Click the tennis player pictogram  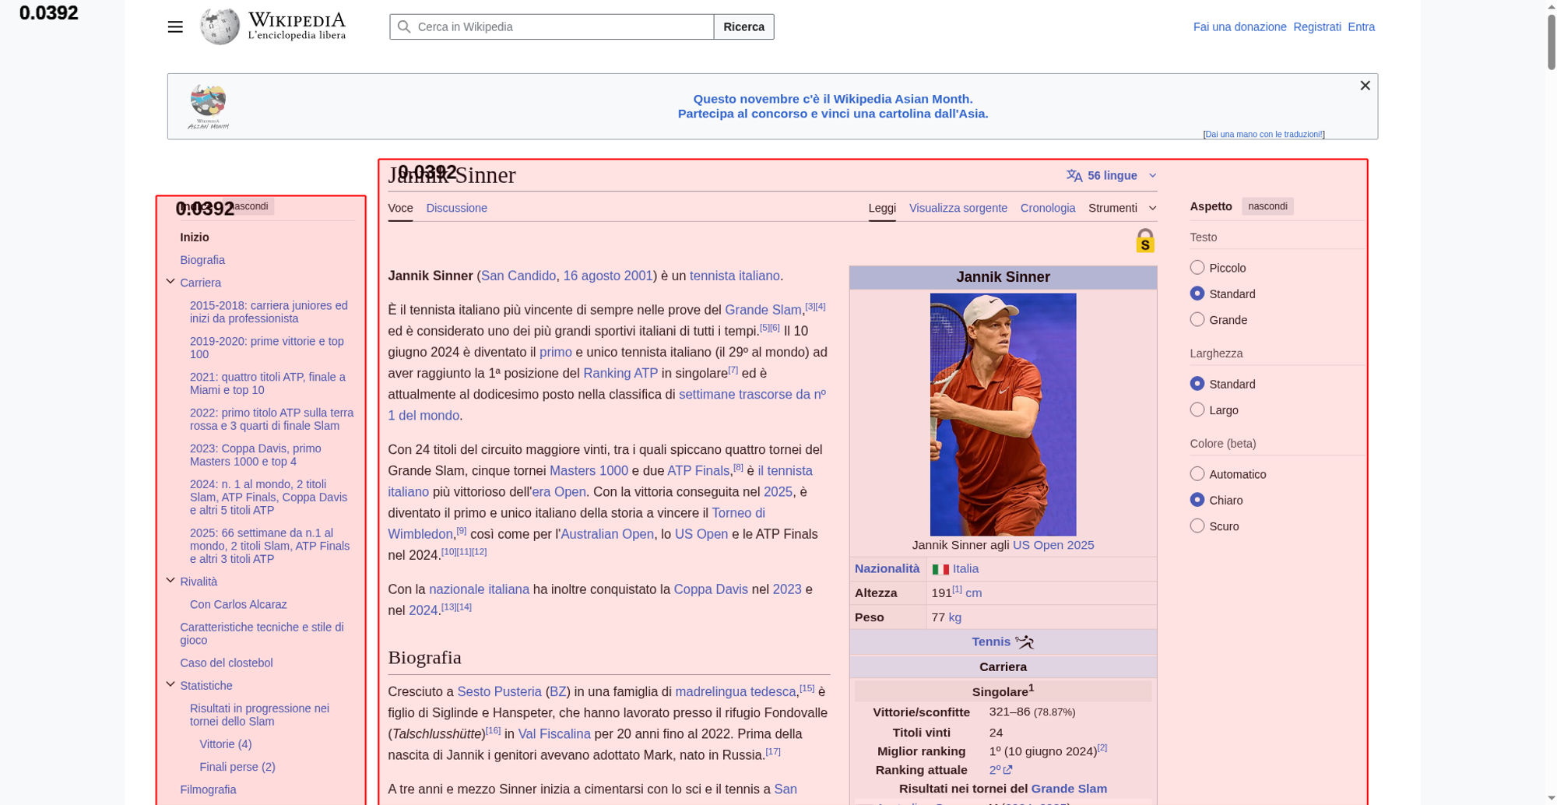pyautogui.click(x=1025, y=642)
